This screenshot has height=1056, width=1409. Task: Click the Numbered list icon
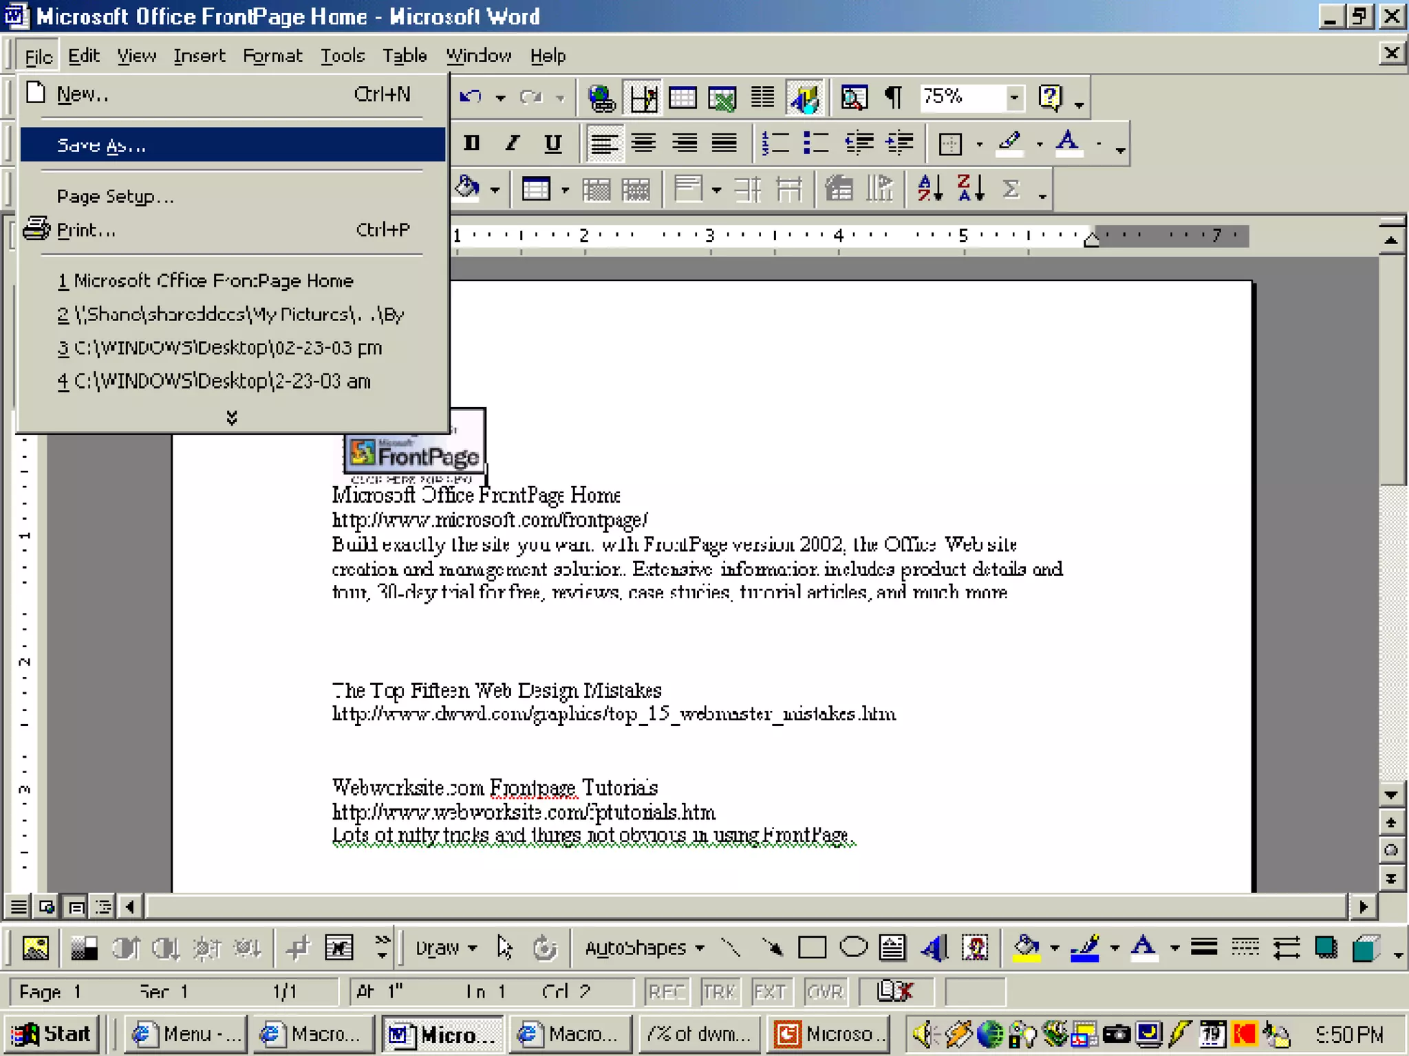click(775, 144)
